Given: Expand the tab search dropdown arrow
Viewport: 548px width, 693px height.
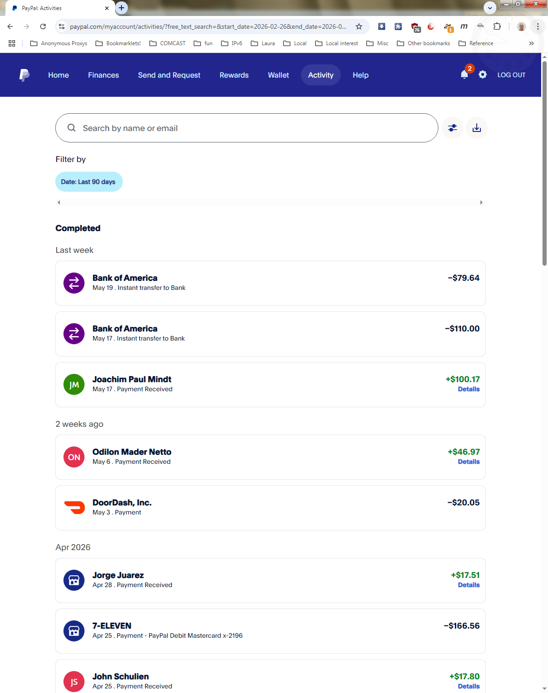Looking at the screenshot, I should (x=490, y=8).
